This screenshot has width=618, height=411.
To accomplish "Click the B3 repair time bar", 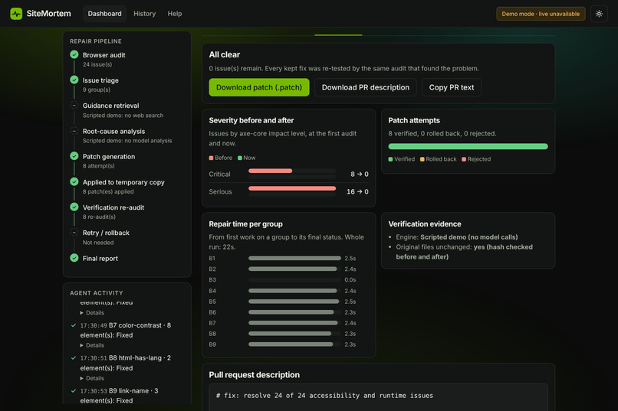I will (294, 280).
